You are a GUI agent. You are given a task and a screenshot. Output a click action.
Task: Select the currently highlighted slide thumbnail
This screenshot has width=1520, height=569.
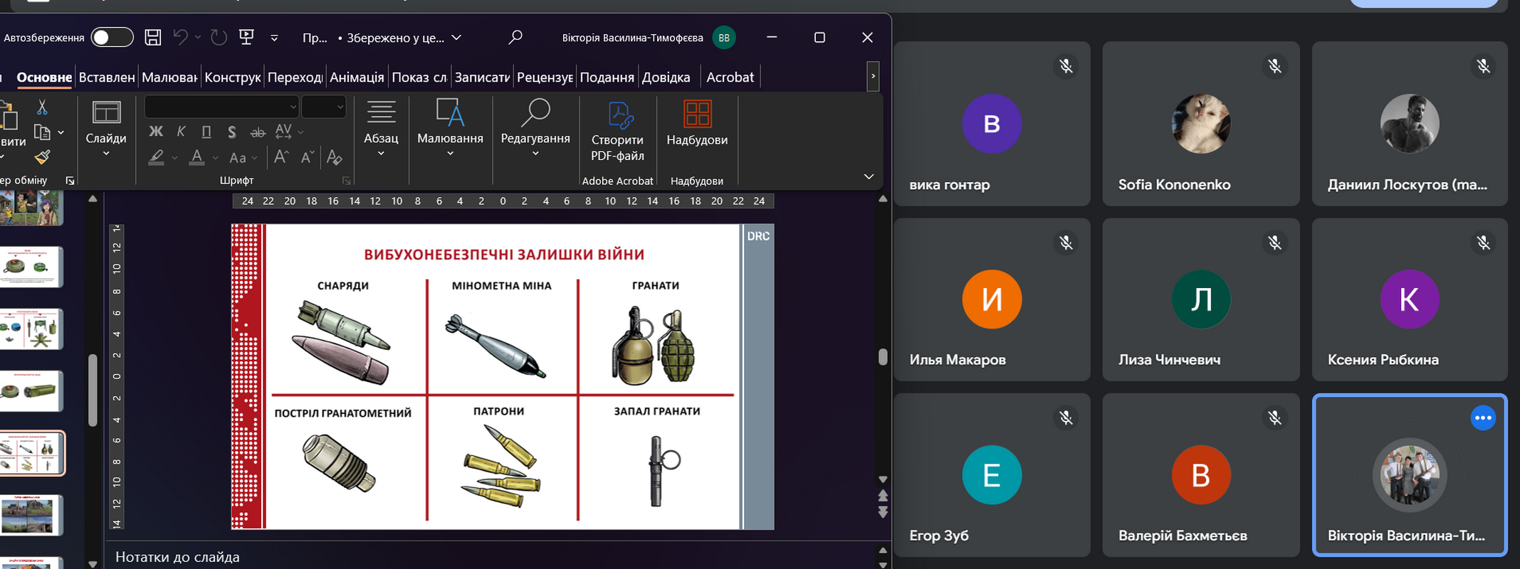click(x=31, y=453)
